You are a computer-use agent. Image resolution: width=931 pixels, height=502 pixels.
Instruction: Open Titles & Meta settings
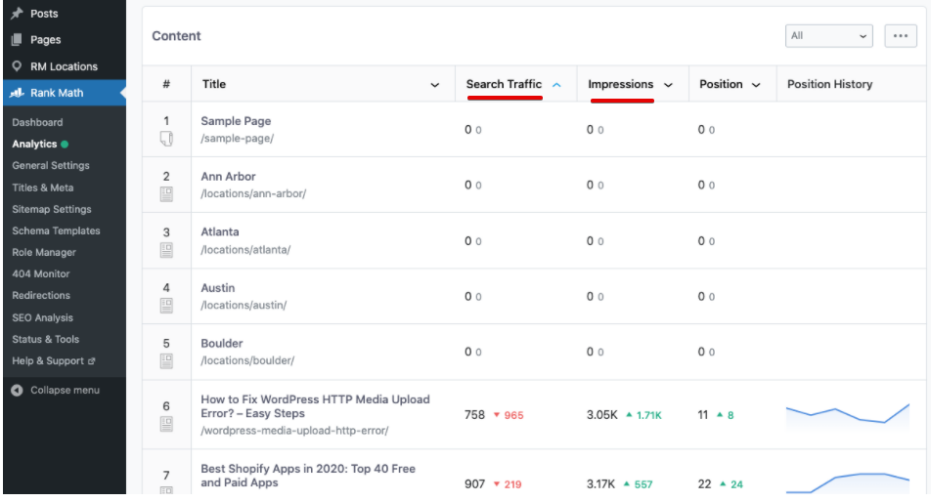(43, 188)
